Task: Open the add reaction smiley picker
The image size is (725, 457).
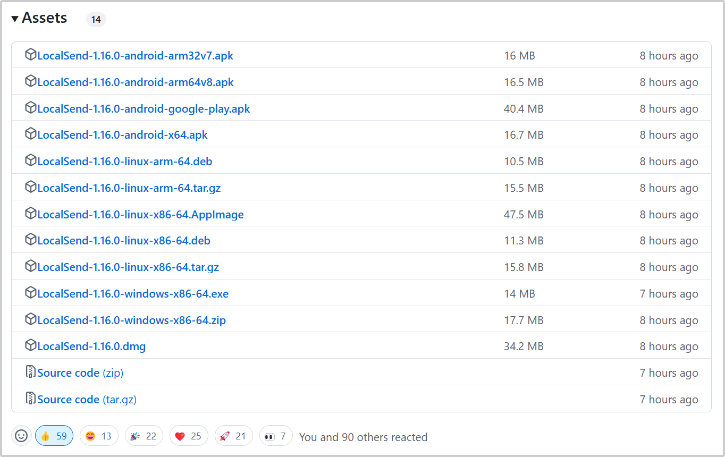Action: pyautogui.click(x=21, y=436)
